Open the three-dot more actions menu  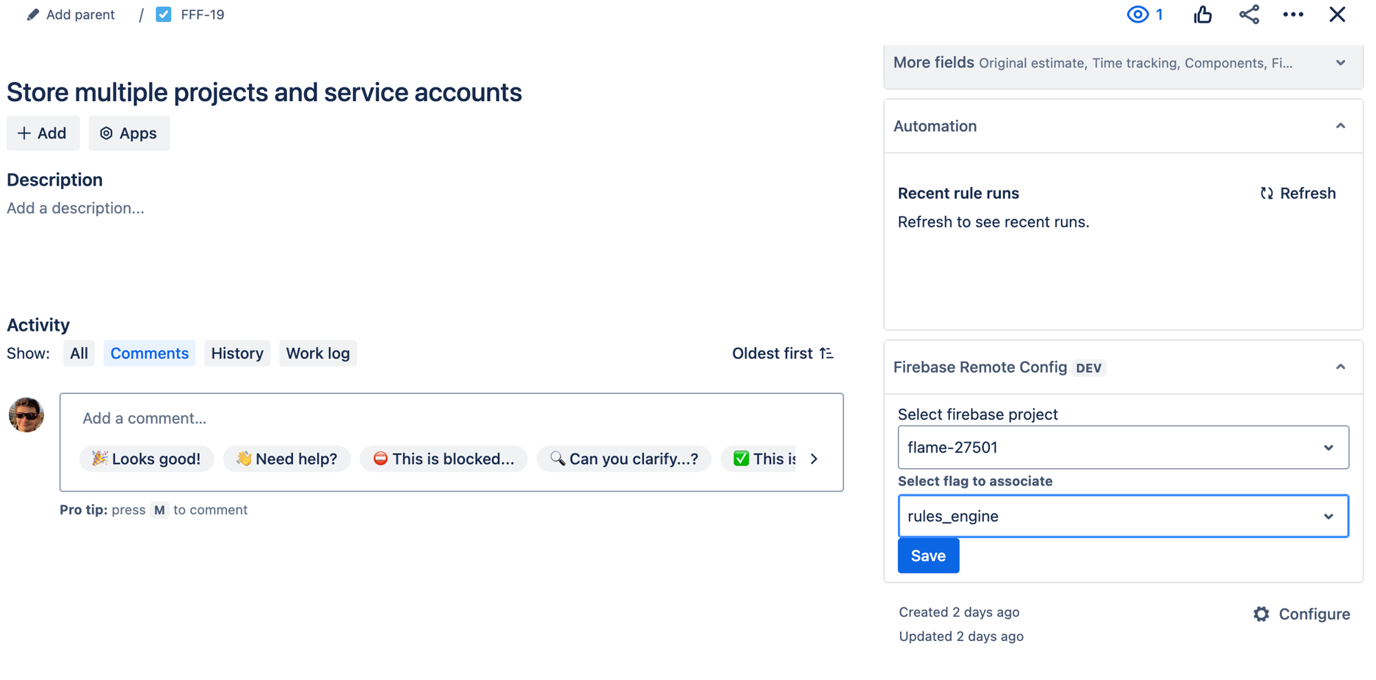point(1293,15)
